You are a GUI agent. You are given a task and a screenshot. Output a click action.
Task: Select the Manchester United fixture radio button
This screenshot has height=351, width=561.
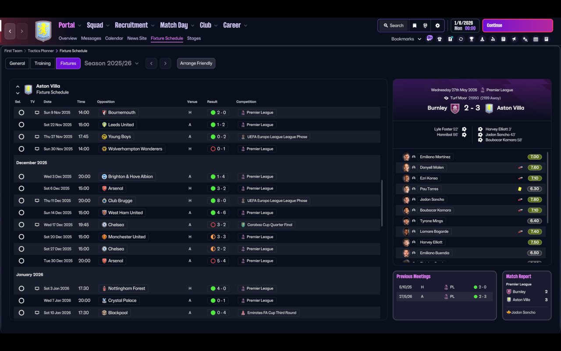click(x=21, y=237)
